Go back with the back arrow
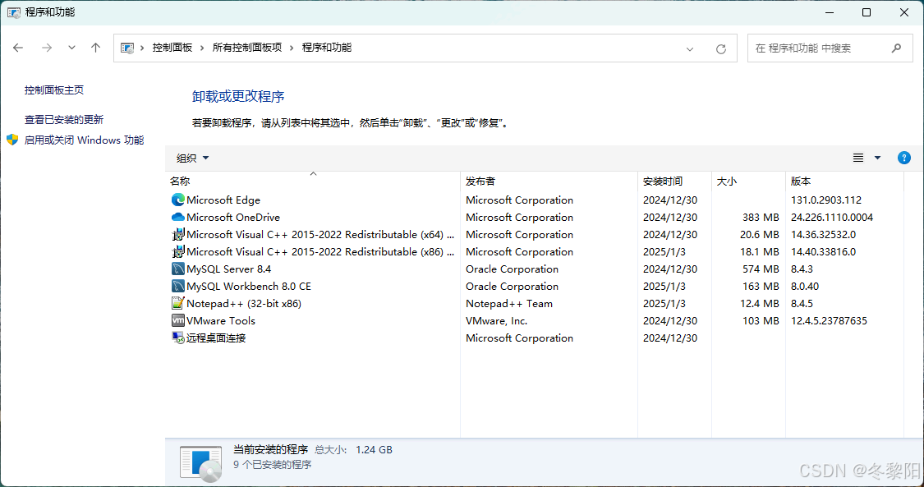The width and height of the screenshot is (924, 487). coord(18,48)
